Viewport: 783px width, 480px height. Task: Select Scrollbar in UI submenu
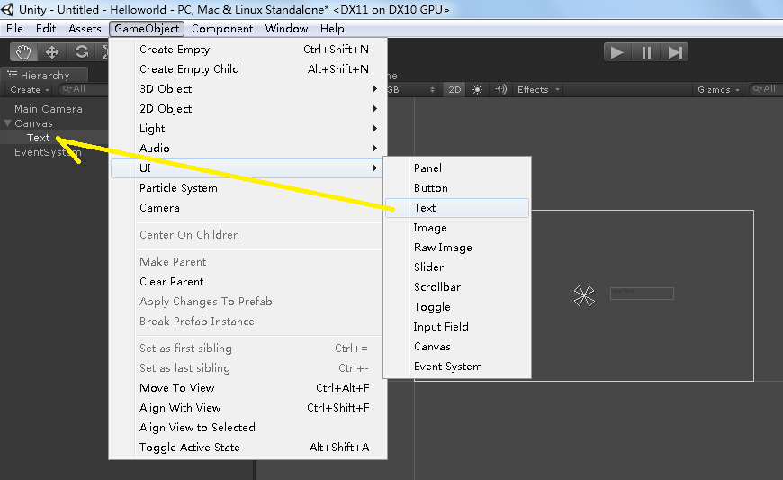tap(457, 287)
